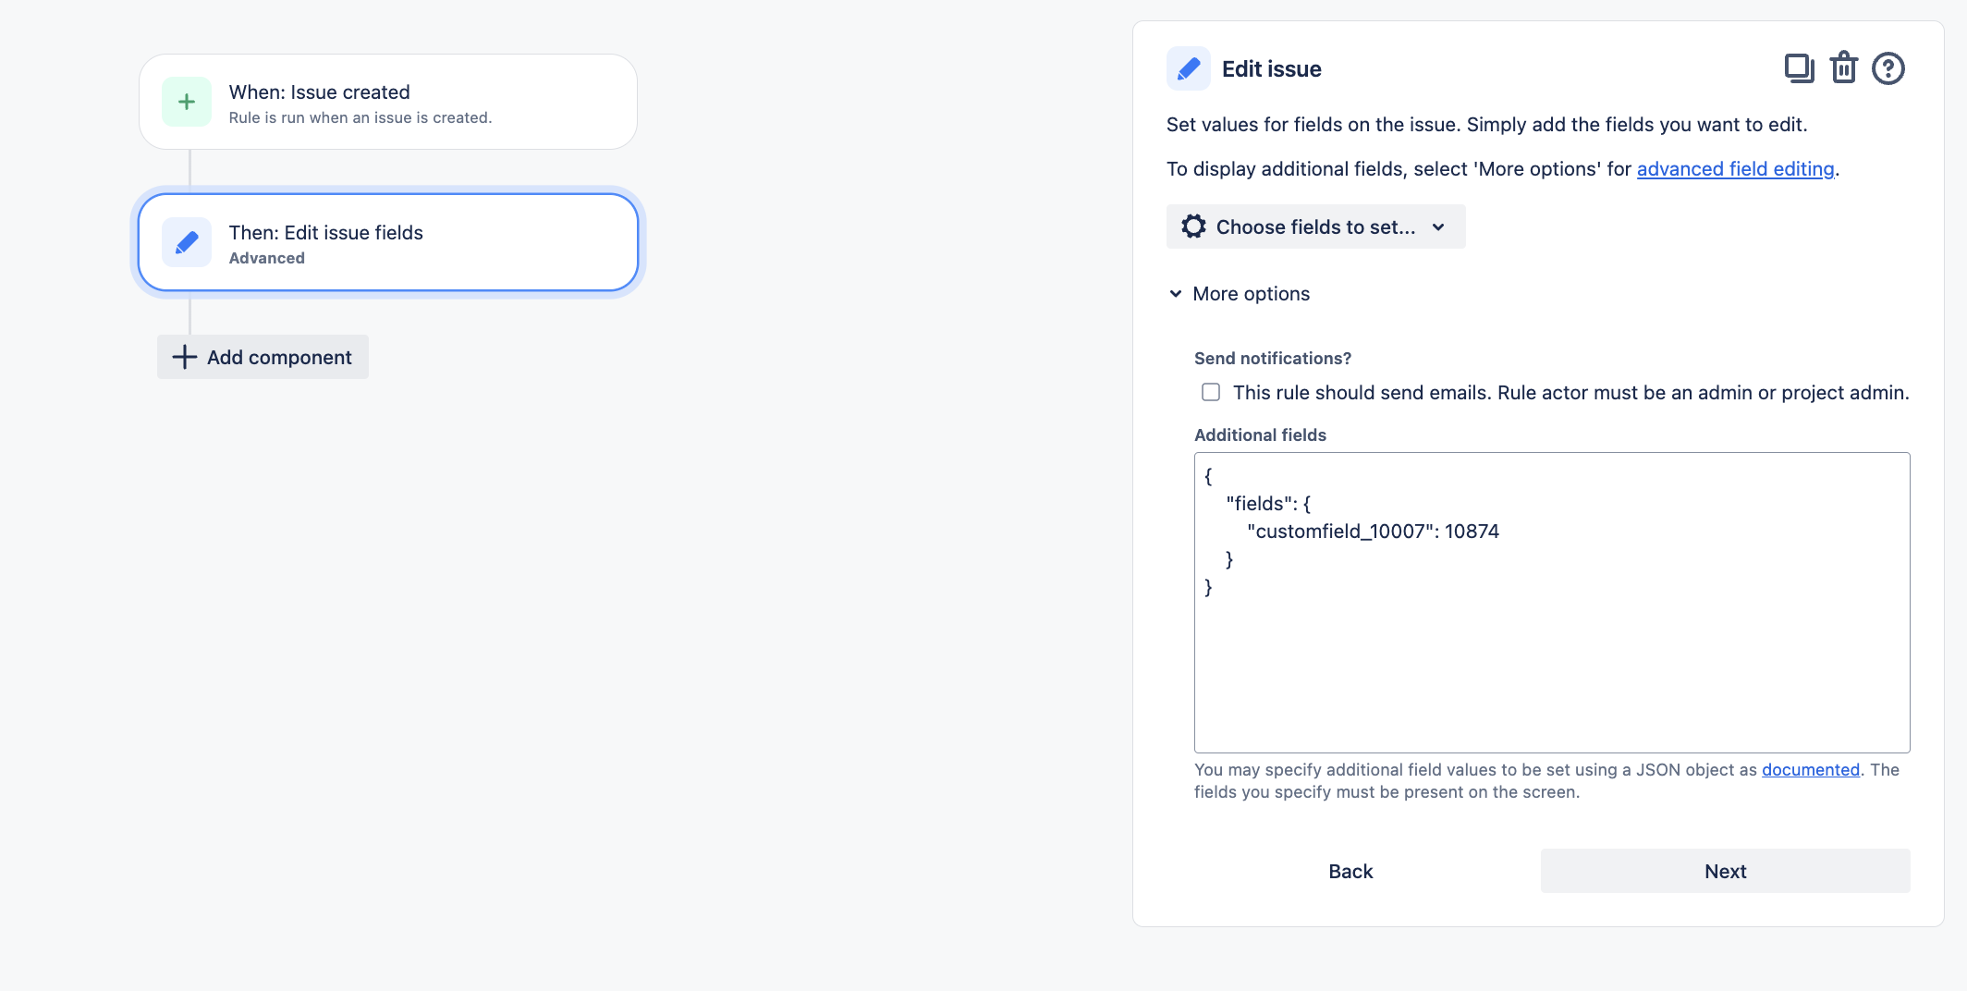Open help using the question mark icon
Viewport: 1967px width, 991px height.
tap(1888, 67)
